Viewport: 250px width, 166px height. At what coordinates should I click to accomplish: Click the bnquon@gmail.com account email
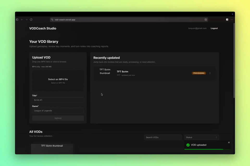tap(197, 28)
